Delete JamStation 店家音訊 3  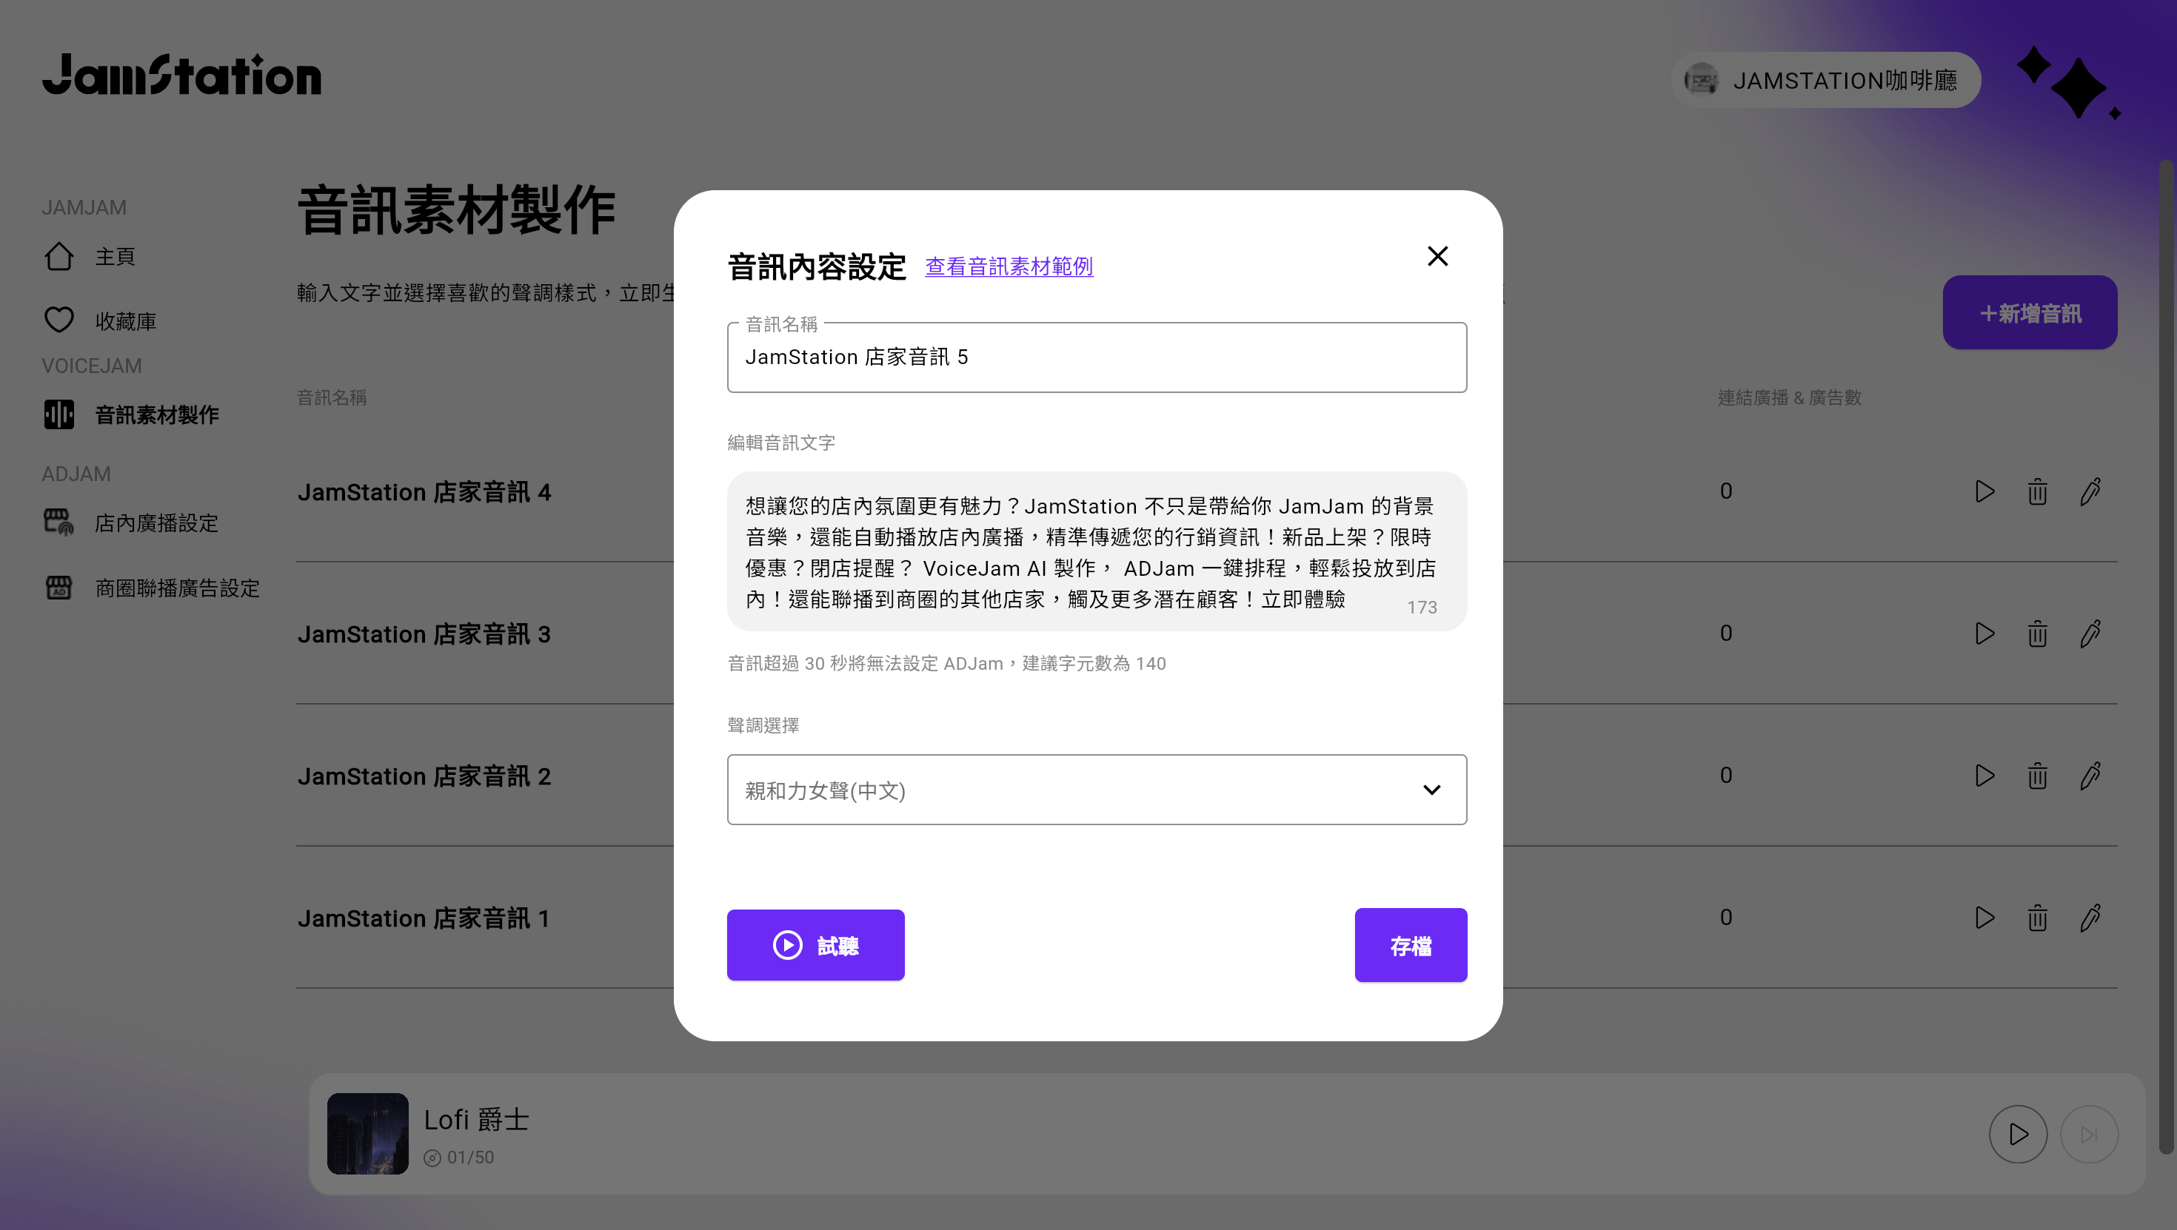click(2038, 634)
